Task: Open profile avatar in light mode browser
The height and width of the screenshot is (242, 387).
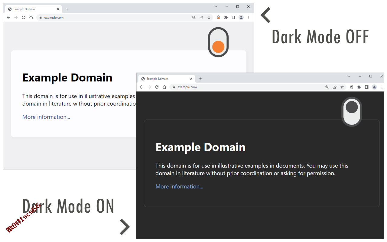Action: click(x=241, y=18)
